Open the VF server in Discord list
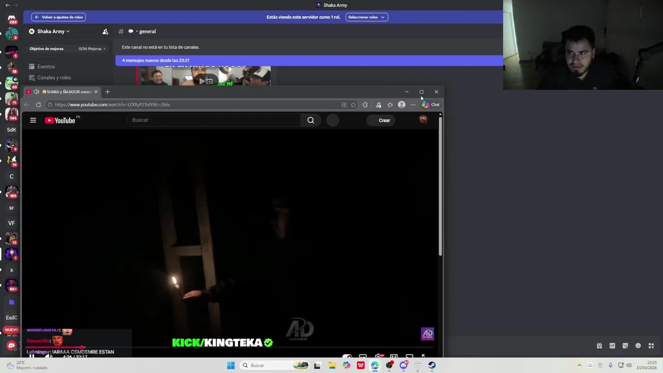Image resolution: width=663 pixels, height=373 pixels. [x=11, y=223]
